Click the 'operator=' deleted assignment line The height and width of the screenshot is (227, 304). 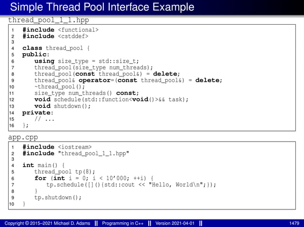point(128,80)
